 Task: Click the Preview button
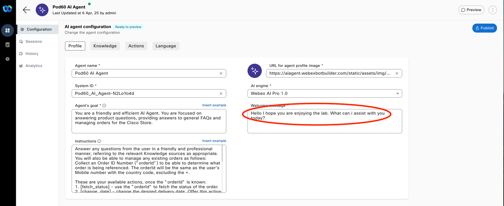471,10
